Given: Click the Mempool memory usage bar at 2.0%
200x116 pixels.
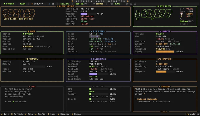Looking at the screenshot, I should coord(34,67).
